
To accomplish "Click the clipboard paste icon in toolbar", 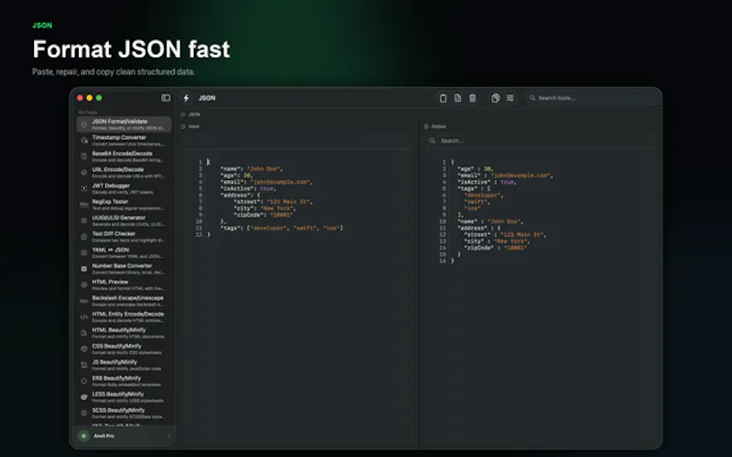I will click(443, 98).
